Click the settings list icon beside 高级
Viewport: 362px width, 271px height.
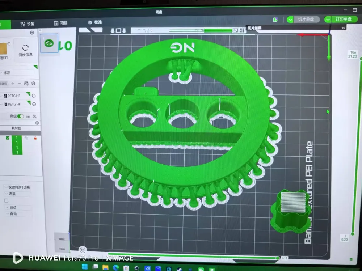(x=28, y=116)
